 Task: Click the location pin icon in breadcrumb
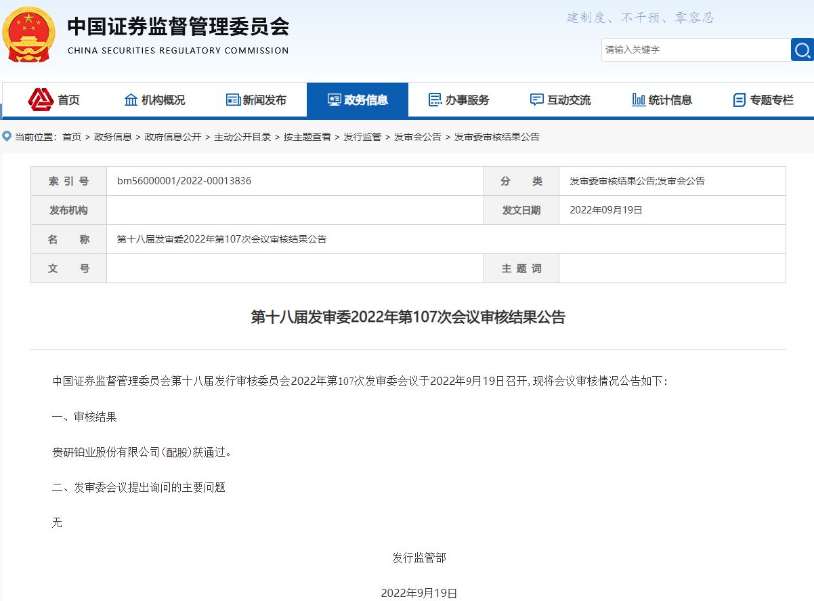click(7, 136)
